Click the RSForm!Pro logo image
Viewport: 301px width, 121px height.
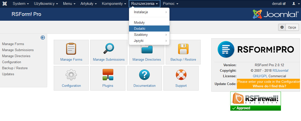[x=256, y=49]
